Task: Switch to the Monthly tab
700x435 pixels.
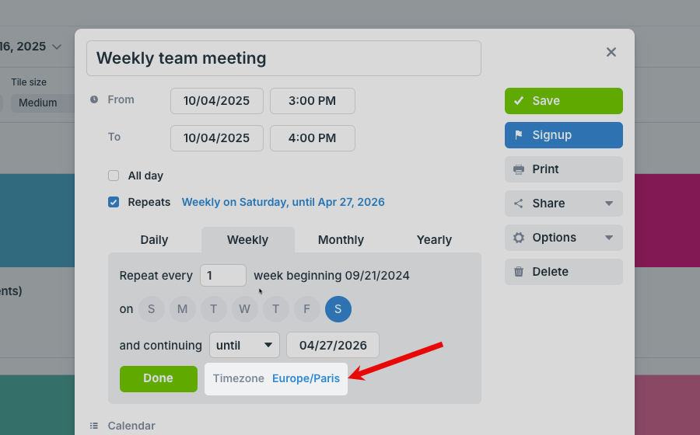Action: pos(341,240)
